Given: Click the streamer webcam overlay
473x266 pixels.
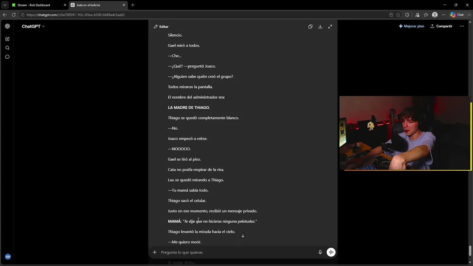Looking at the screenshot, I should 405,133.
